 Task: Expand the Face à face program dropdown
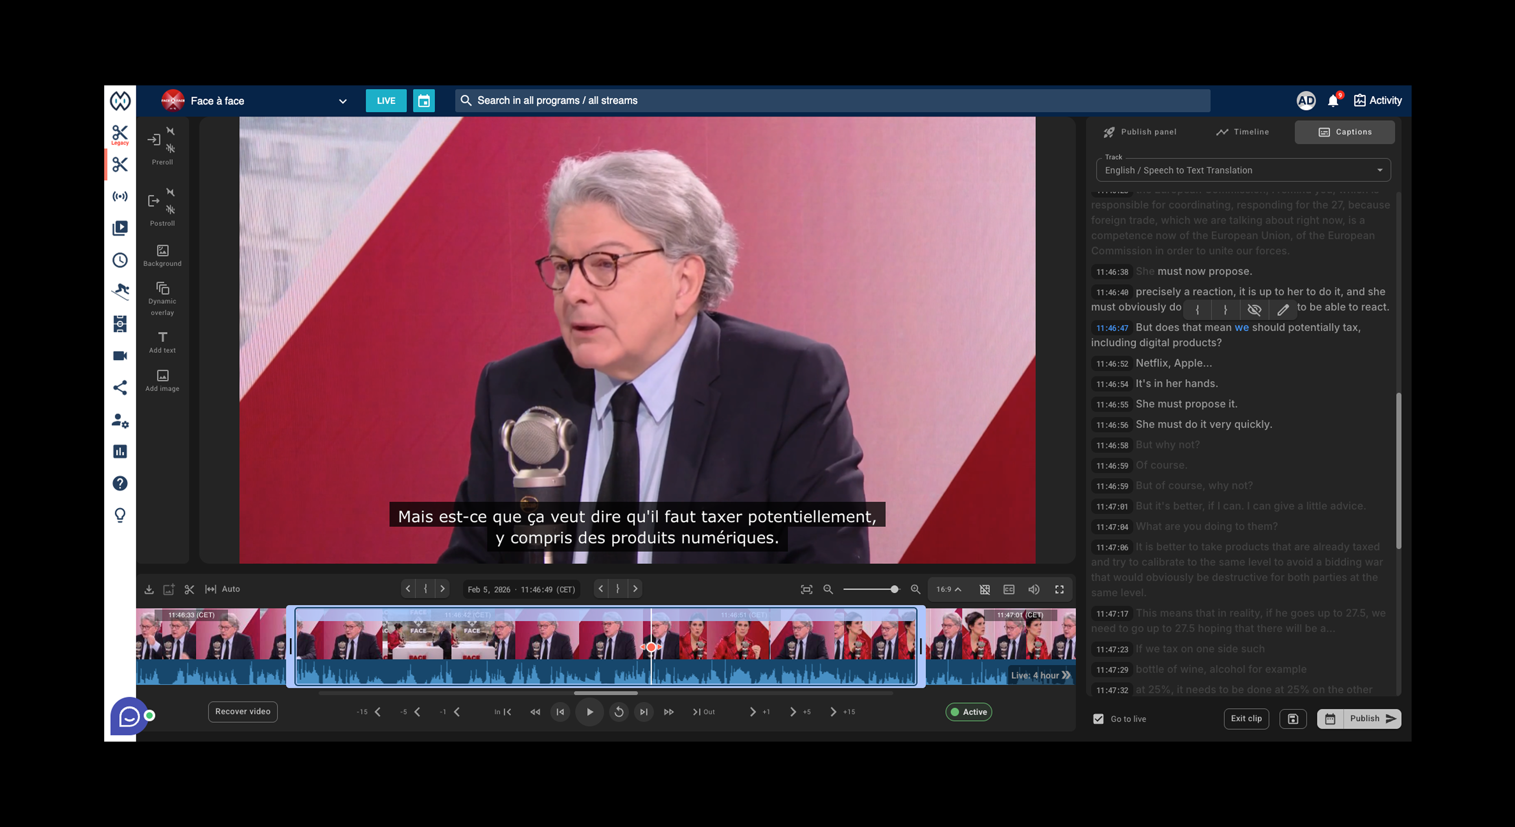[342, 101]
